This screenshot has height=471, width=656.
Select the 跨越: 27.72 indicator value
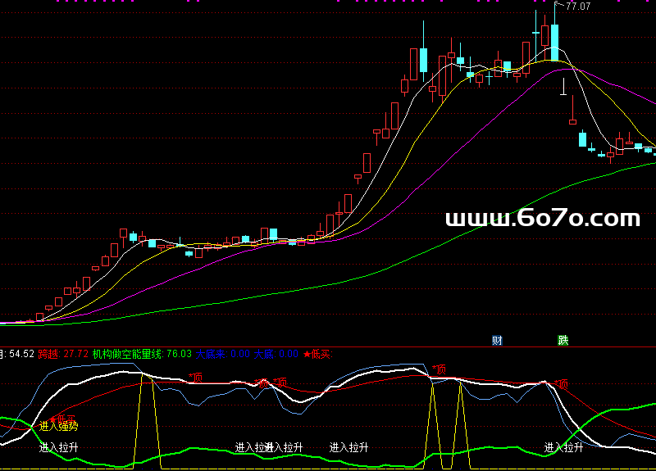[x=64, y=354]
